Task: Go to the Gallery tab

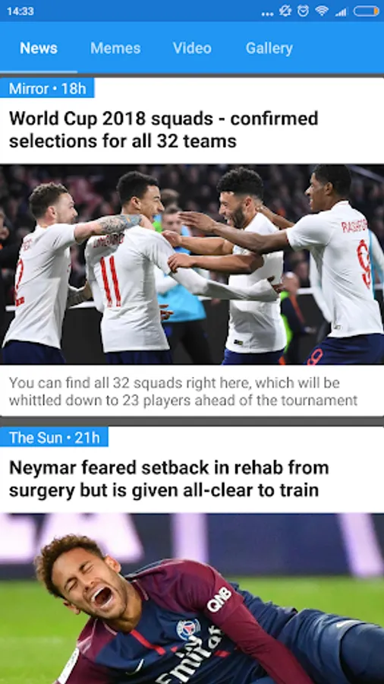Action: point(269,48)
